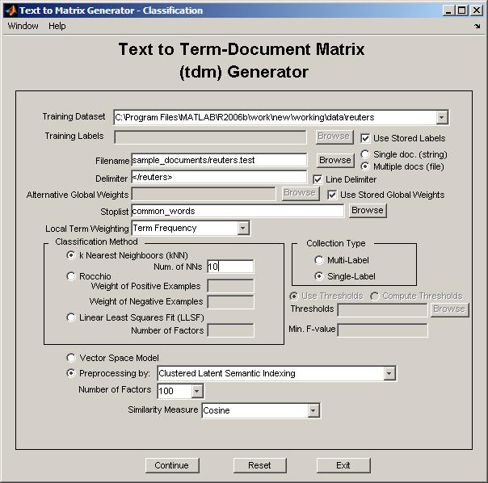
Task: Select the Preprocessing by radio button
Action: click(71, 373)
